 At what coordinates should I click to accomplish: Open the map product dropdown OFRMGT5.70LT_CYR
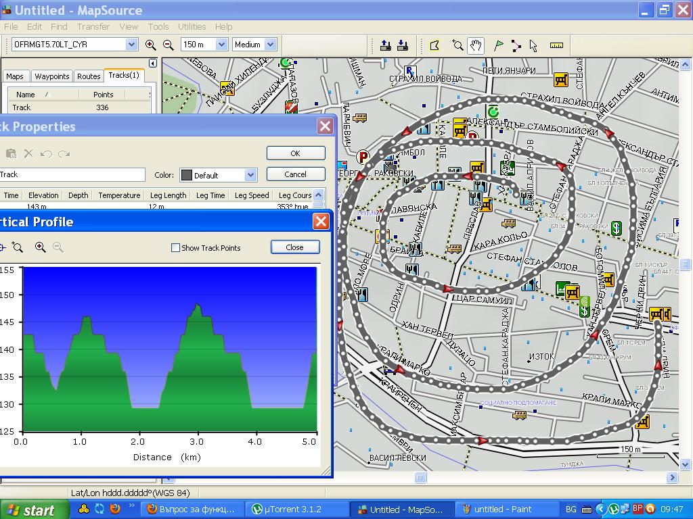tap(131, 45)
